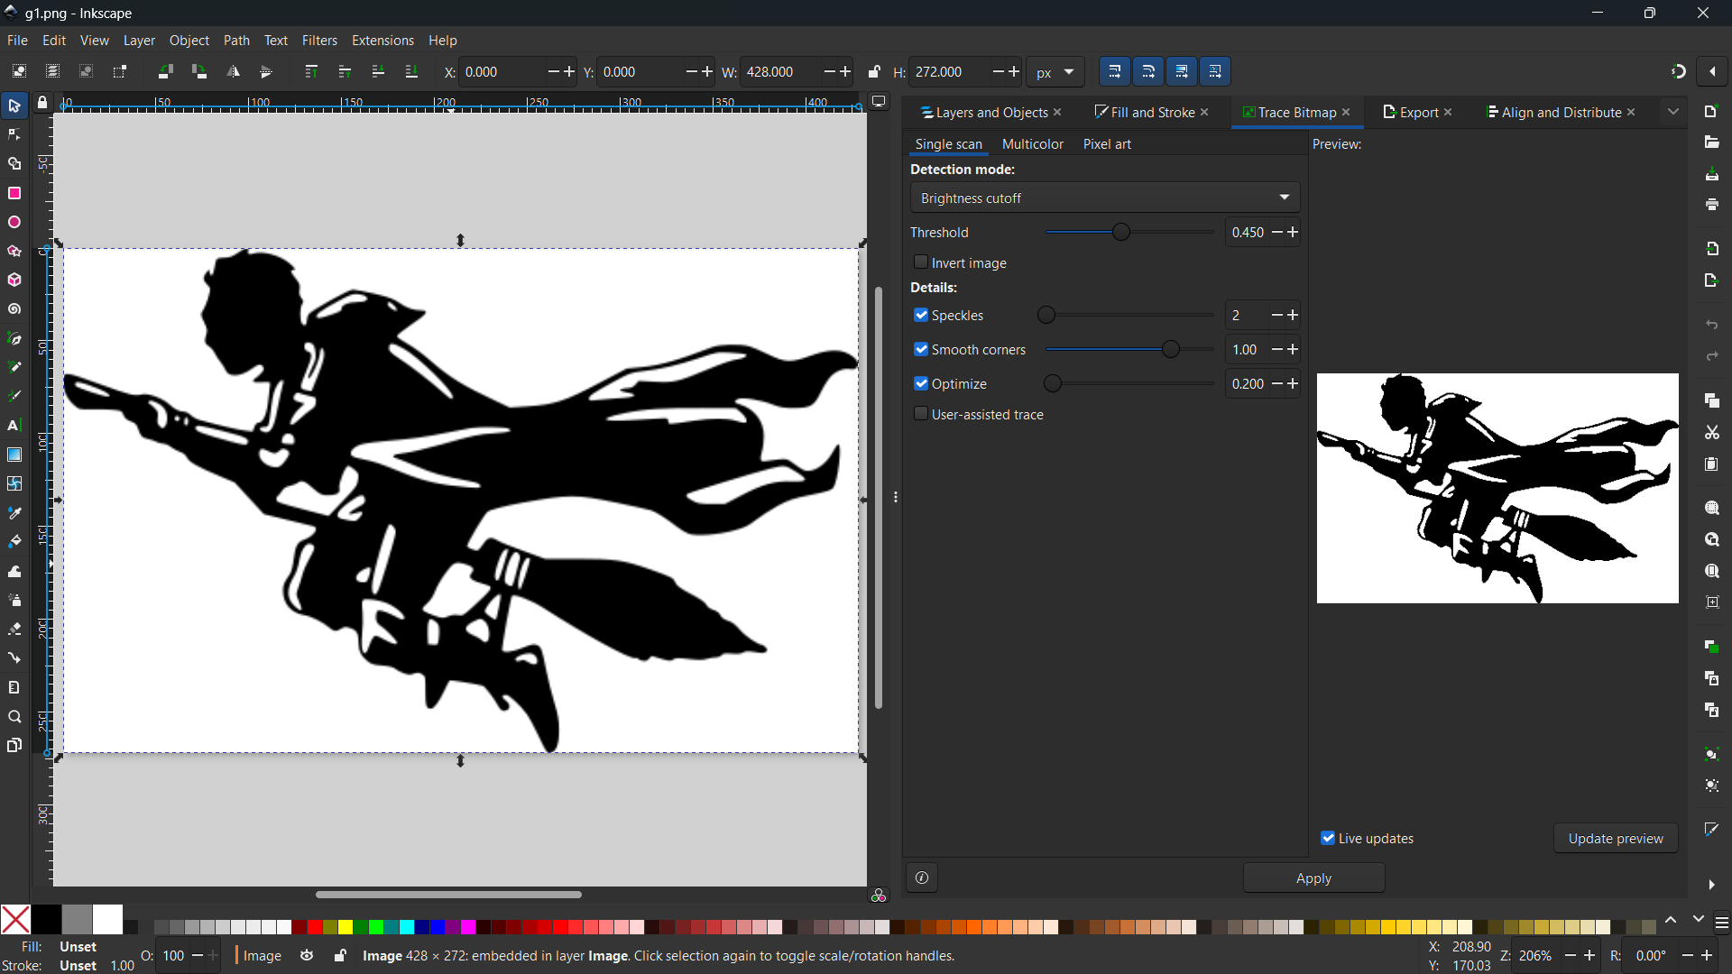Screen dimensions: 1732x974
Task: Expand the dock panel tabs chevron
Action: pos(1673,113)
